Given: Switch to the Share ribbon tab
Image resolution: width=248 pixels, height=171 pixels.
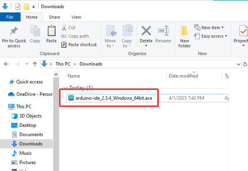Looking at the screenshot, I should (x=54, y=17).
